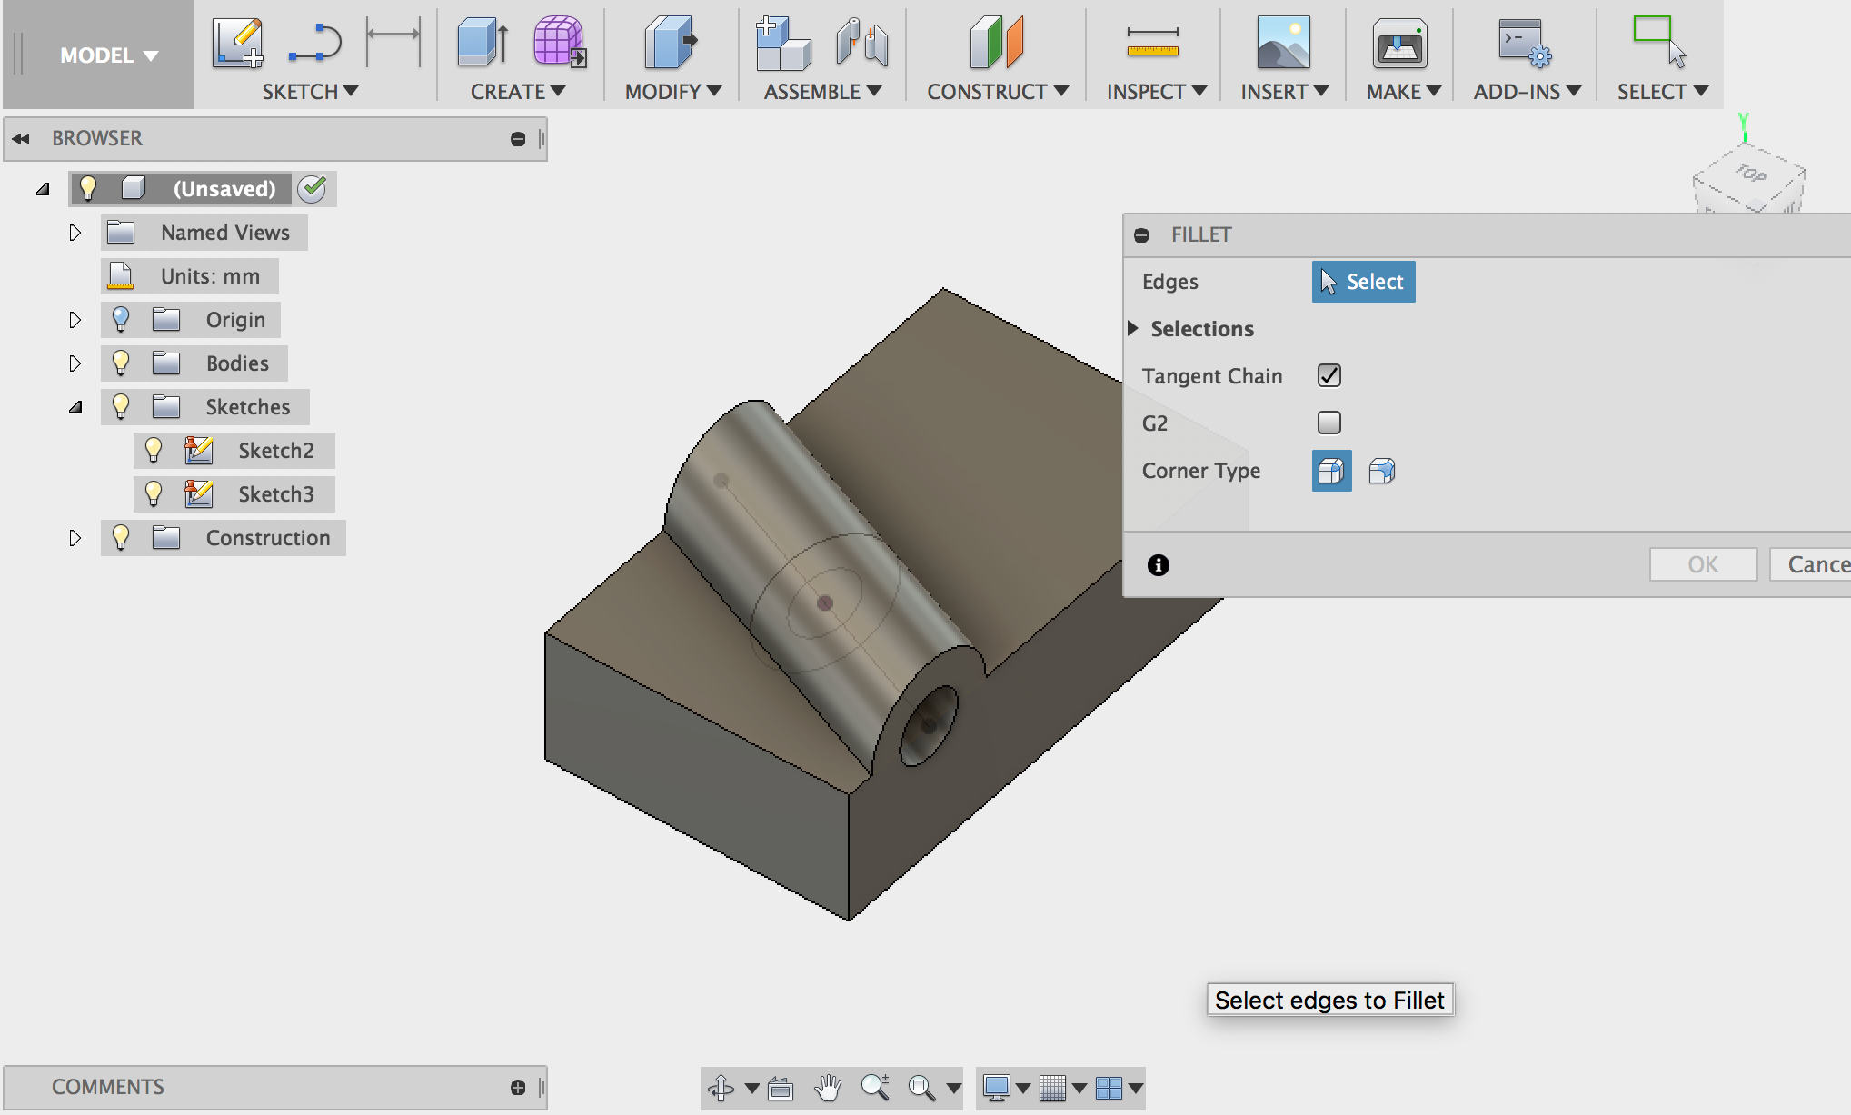This screenshot has width=1851, height=1115.
Task: Toggle visibility bulb for Sketches folder
Action: [x=121, y=406]
